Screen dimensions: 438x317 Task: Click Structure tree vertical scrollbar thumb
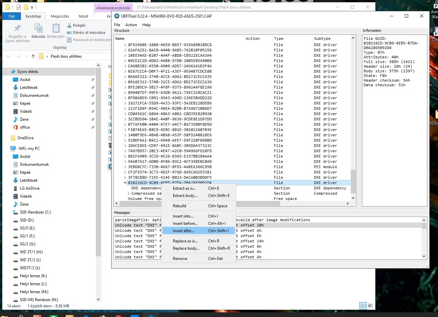click(x=353, y=181)
